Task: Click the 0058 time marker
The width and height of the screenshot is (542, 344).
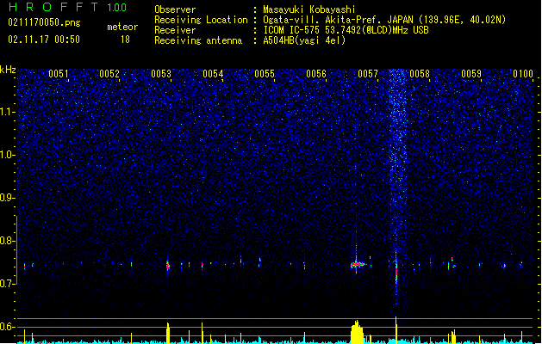Action: (x=420, y=74)
